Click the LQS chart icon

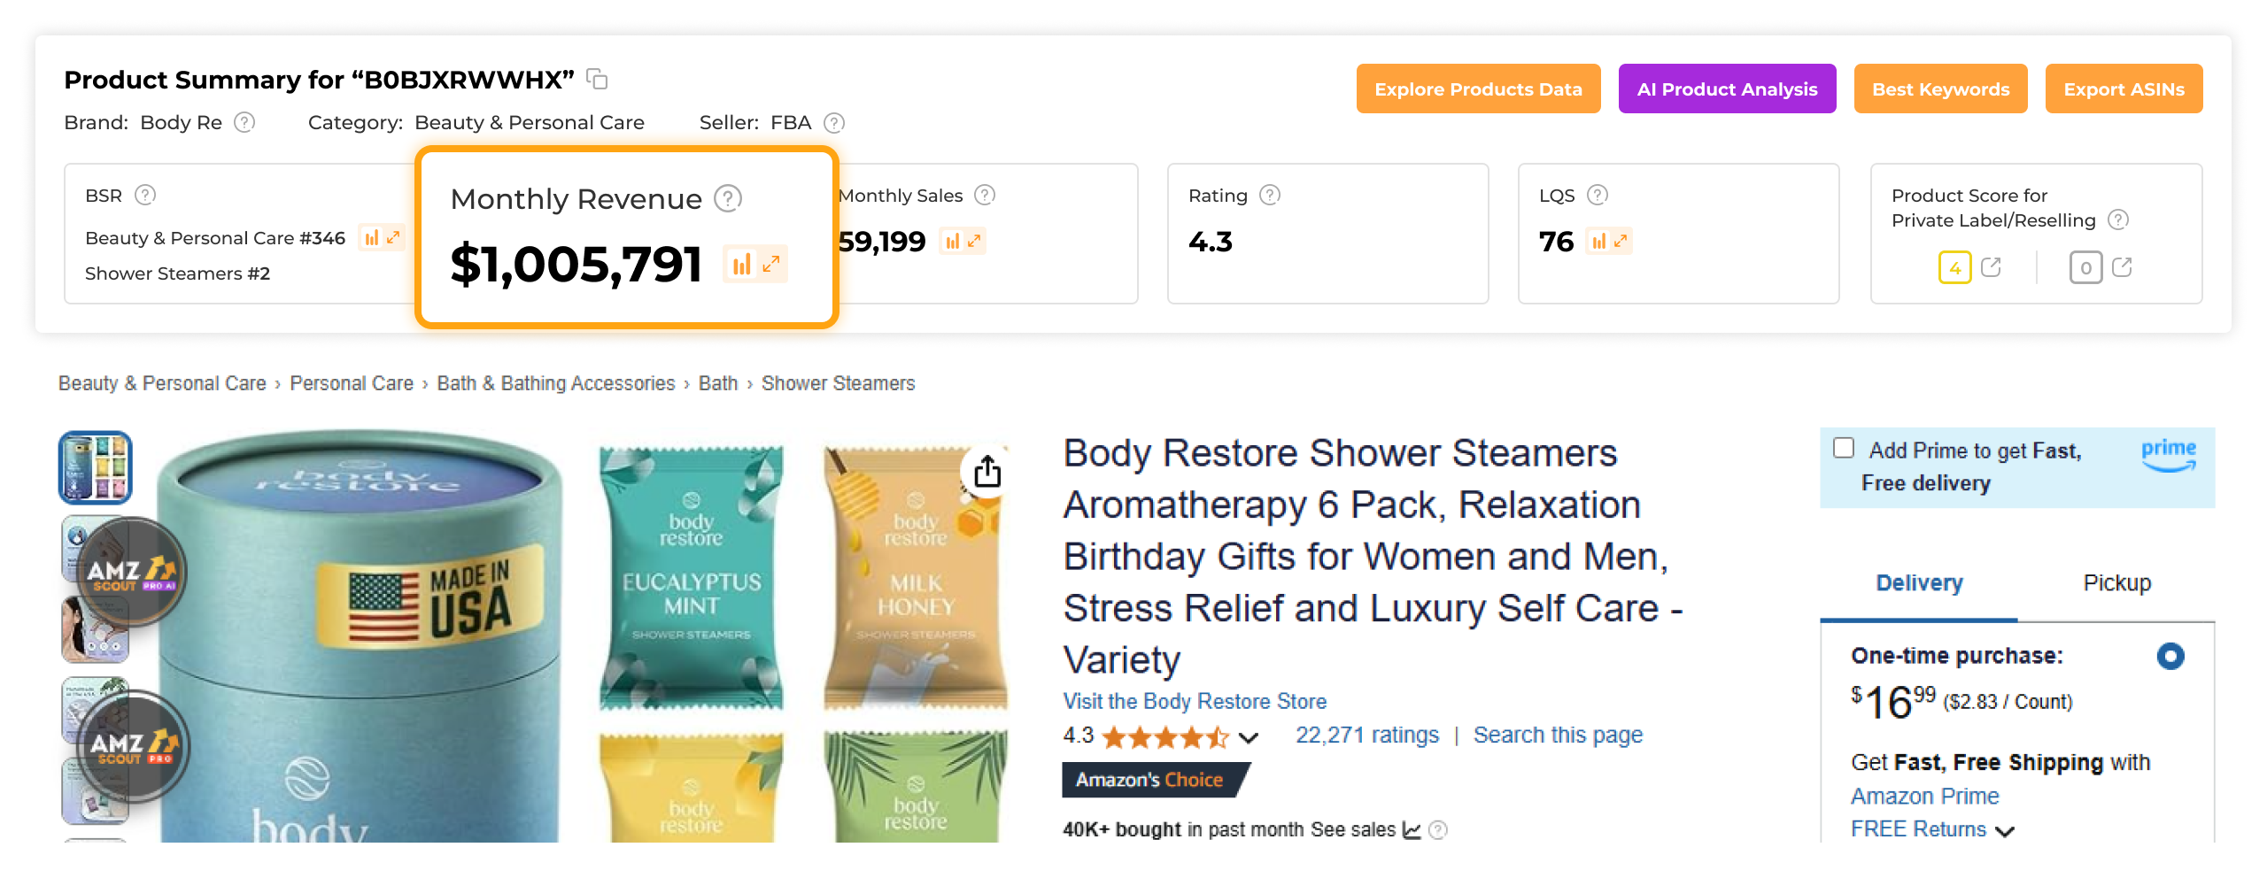(x=1599, y=240)
